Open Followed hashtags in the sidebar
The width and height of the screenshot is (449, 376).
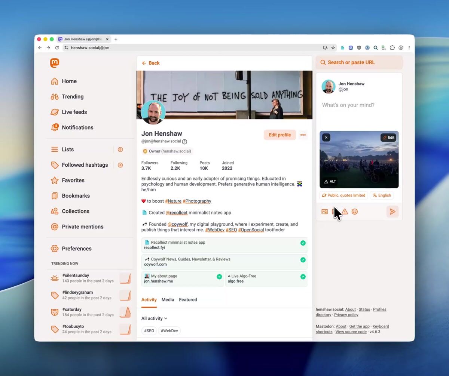[x=79, y=165]
